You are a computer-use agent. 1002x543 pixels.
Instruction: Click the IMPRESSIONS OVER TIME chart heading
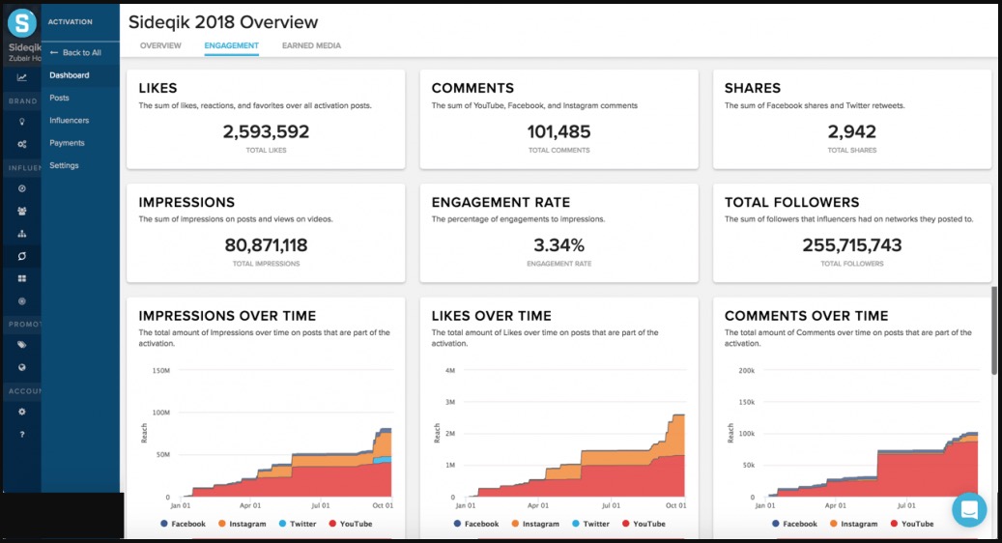click(x=227, y=316)
